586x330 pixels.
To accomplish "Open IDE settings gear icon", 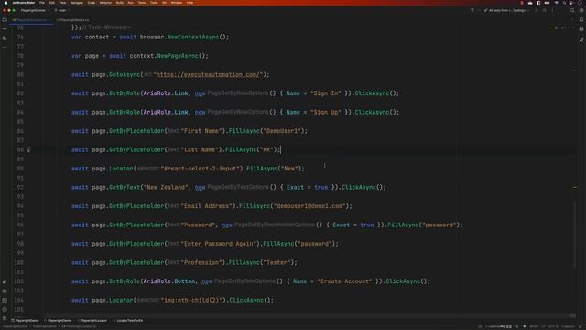I will coord(581,10).
